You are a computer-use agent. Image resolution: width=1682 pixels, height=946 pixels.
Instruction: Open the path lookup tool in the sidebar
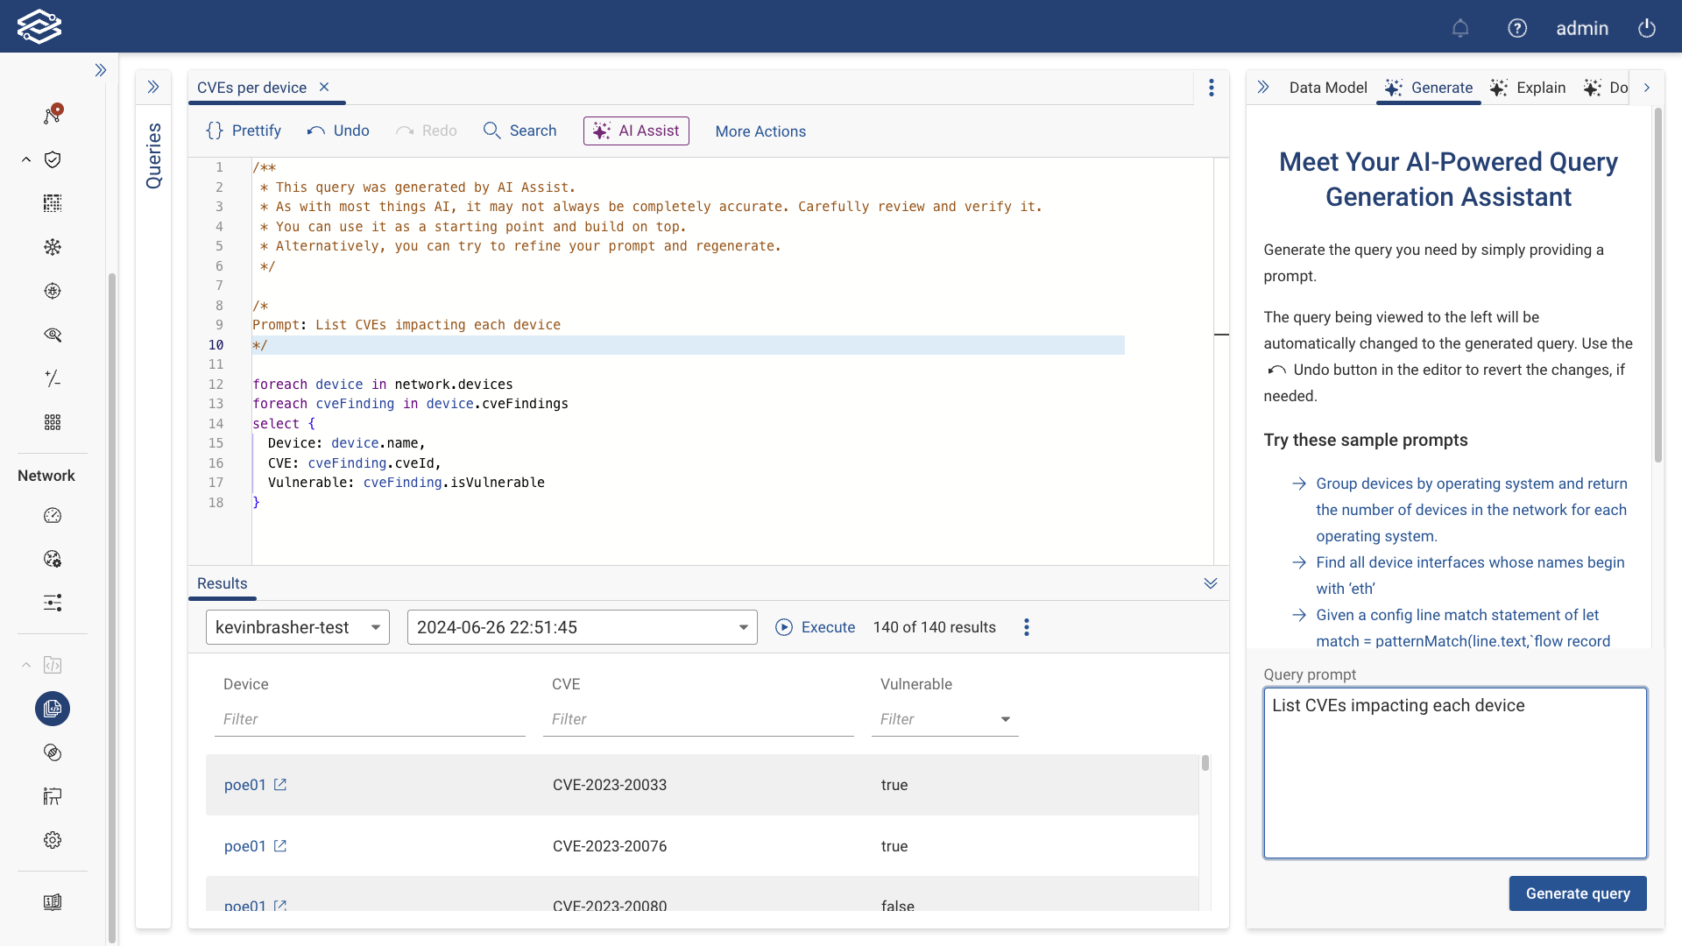53,114
